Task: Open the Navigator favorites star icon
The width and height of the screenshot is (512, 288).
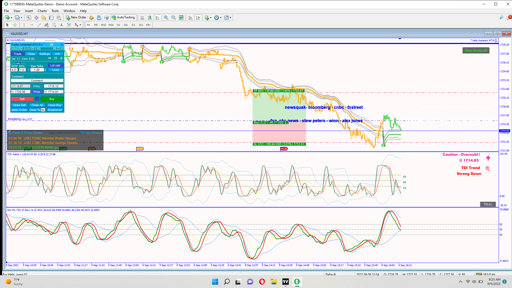Action: pos(44,18)
